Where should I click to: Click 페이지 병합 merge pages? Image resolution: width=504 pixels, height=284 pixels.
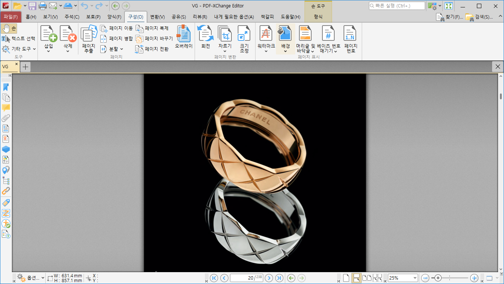(116, 38)
